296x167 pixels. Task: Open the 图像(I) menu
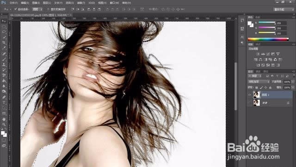click(36, 3)
